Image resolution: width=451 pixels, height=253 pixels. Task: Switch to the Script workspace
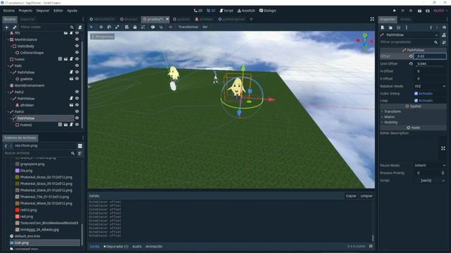point(226,11)
